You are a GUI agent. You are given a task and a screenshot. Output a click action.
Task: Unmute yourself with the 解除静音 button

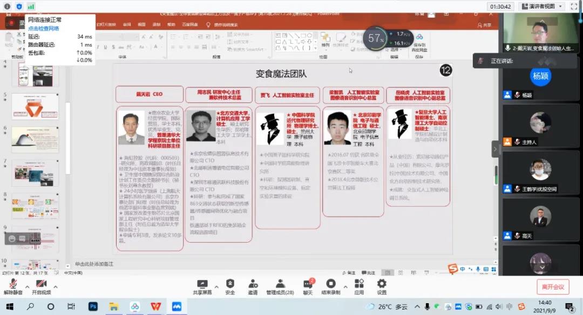[x=13, y=285]
